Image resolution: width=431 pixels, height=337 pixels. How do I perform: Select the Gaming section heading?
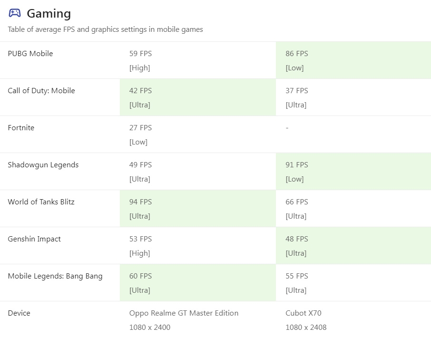(x=49, y=13)
